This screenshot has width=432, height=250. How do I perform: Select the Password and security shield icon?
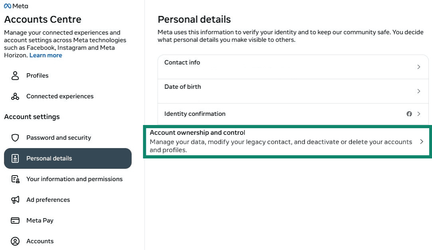(x=15, y=137)
